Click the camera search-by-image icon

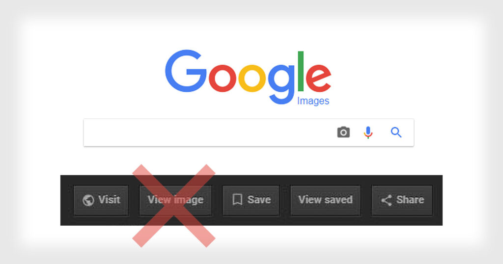343,132
